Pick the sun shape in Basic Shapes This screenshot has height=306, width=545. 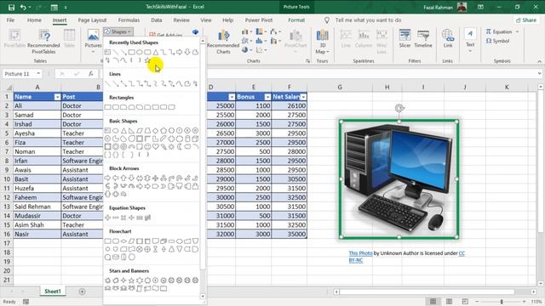click(x=171, y=147)
